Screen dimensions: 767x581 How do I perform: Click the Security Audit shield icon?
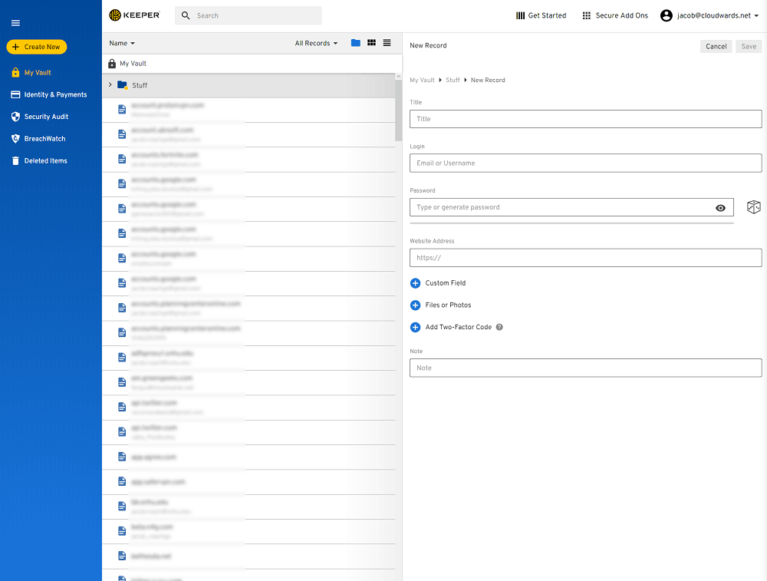point(15,117)
